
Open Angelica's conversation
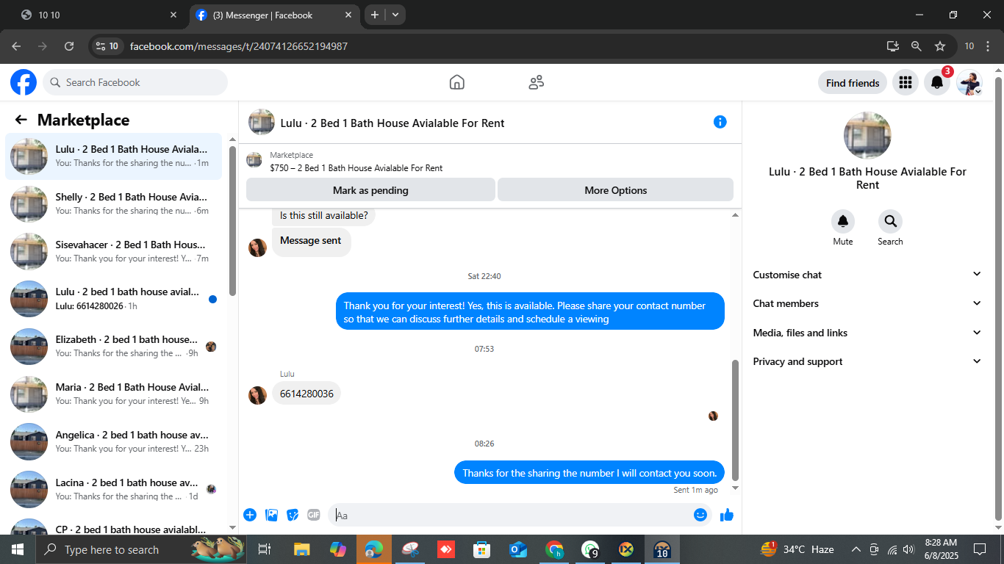click(114, 441)
